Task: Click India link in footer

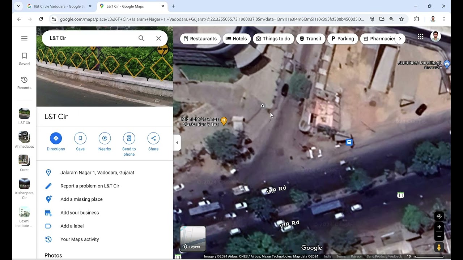Action: (328, 256)
